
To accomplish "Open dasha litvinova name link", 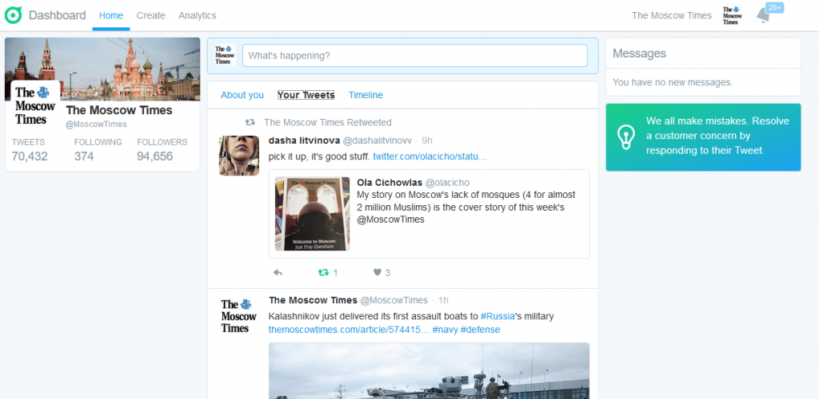I will tap(304, 140).
